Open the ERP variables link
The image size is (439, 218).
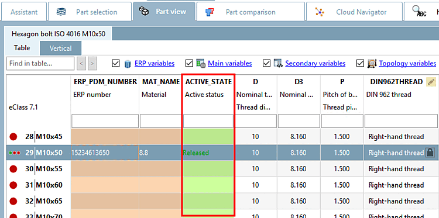pyautogui.click(x=155, y=64)
